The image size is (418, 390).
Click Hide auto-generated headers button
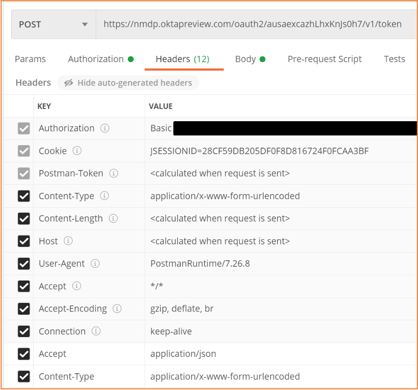128,83
